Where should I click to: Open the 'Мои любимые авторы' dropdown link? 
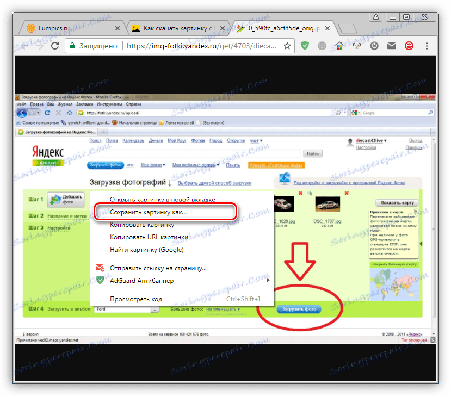pyautogui.click(x=196, y=165)
